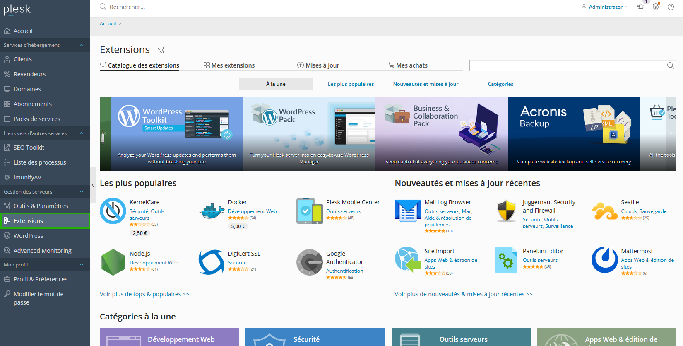Open the Business & Collaboration Pack banner
The height and width of the screenshot is (346, 683).
(442, 134)
